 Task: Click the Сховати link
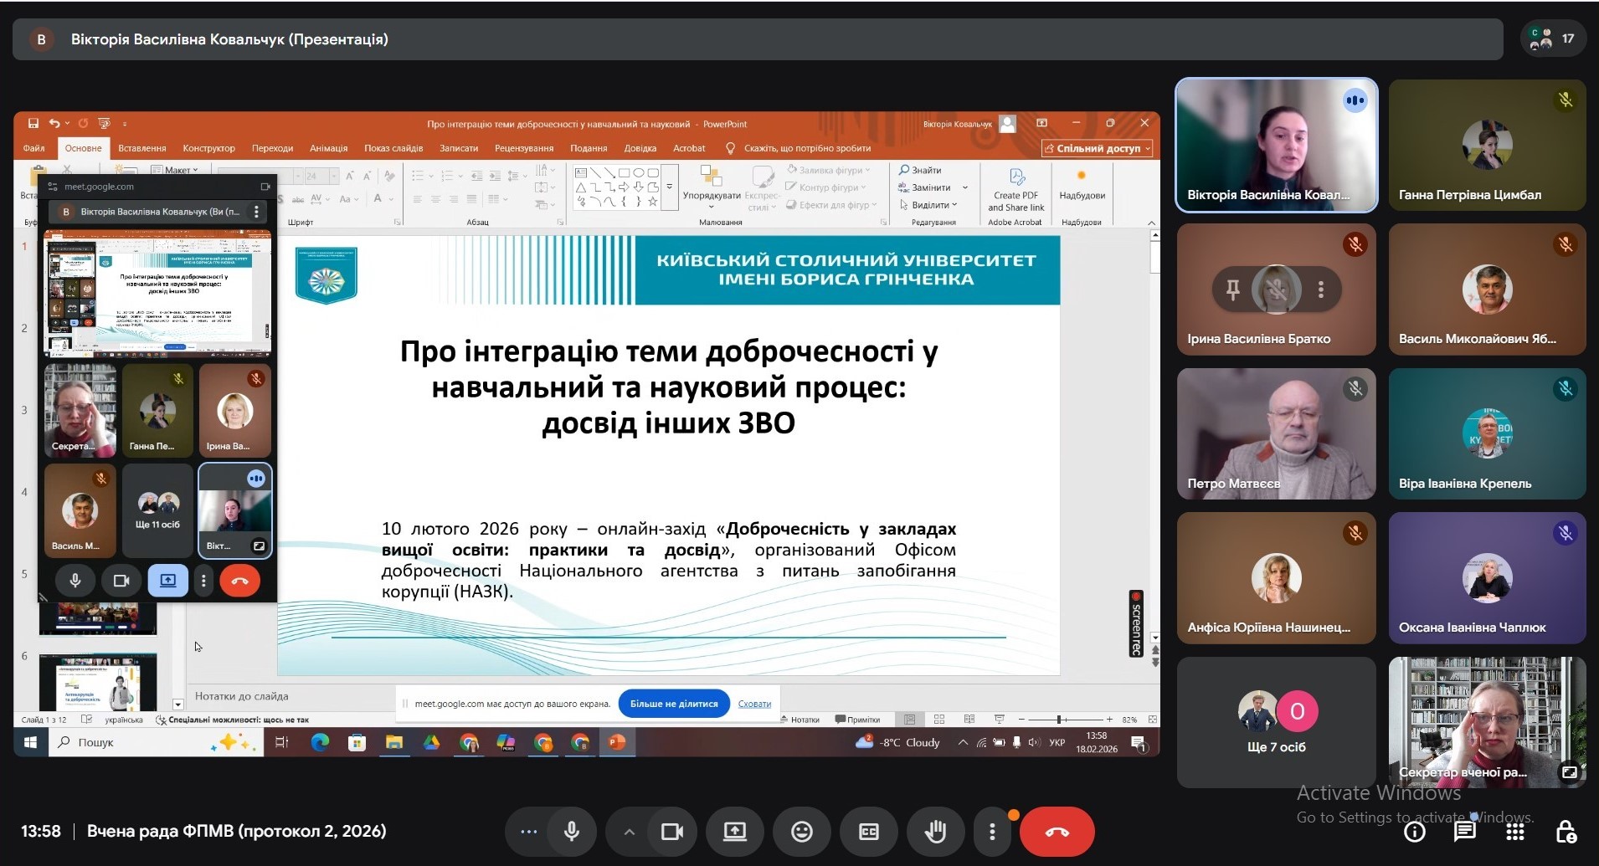click(x=754, y=704)
